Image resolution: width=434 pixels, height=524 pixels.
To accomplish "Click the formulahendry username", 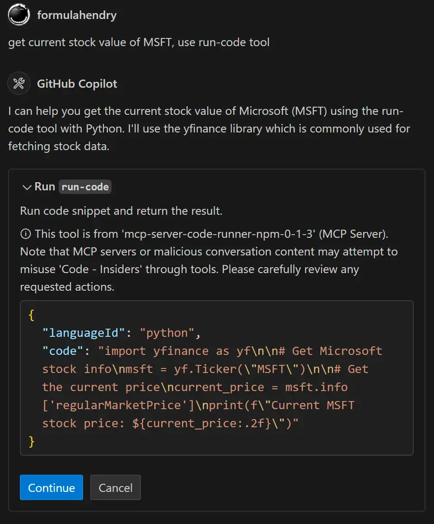I will point(77,15).
